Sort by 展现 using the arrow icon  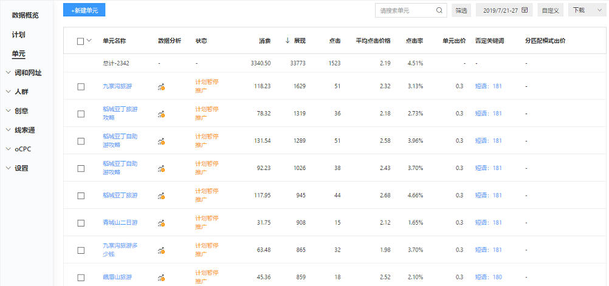tap(287, 41)
